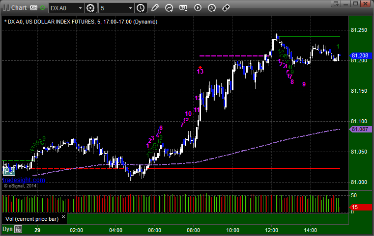Click the symbol link arrows icon
Viewport: 374px width, 236px height.
tap(226, 8)
